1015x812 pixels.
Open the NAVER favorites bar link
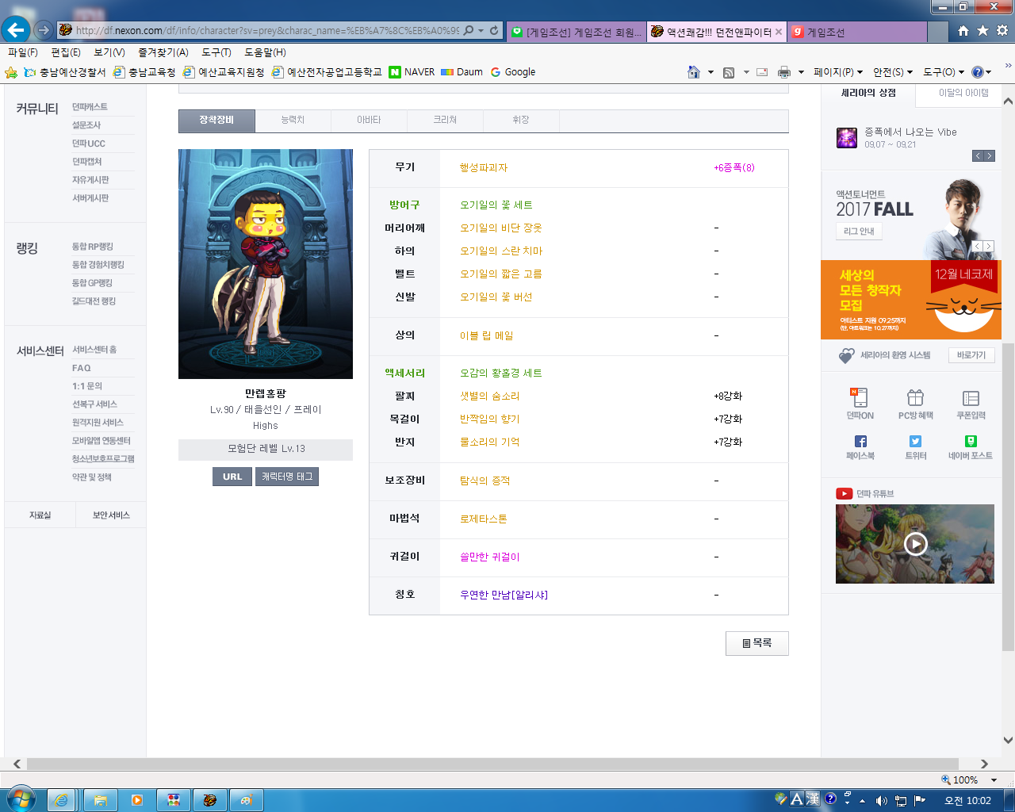[x=412, y=72]
